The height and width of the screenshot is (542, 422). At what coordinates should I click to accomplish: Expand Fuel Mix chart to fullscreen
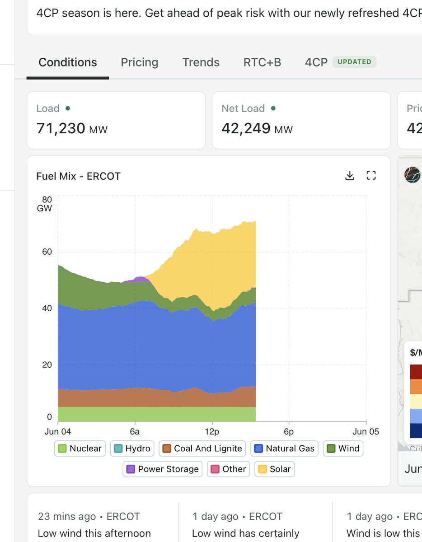coord(371,176)
